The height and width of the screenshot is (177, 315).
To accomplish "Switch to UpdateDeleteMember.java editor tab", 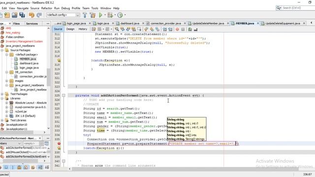I will [208, 24].
